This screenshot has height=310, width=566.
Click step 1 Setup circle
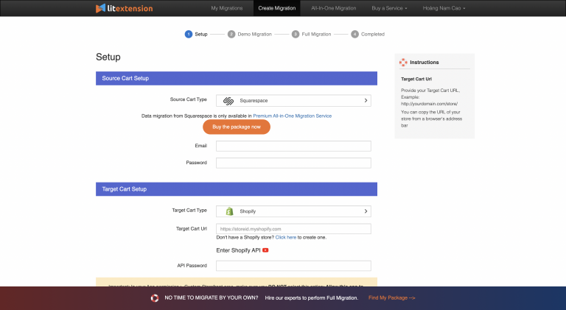pyautogui.click(x=189, y=34)
